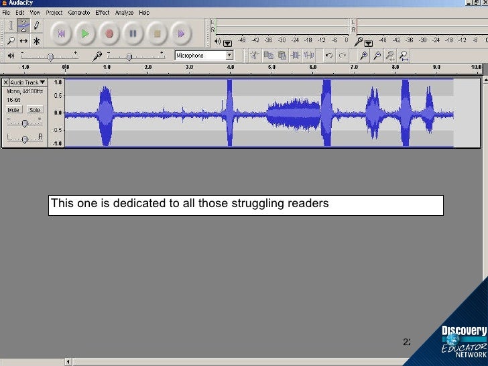Open the Edit menu

(19, 13)
